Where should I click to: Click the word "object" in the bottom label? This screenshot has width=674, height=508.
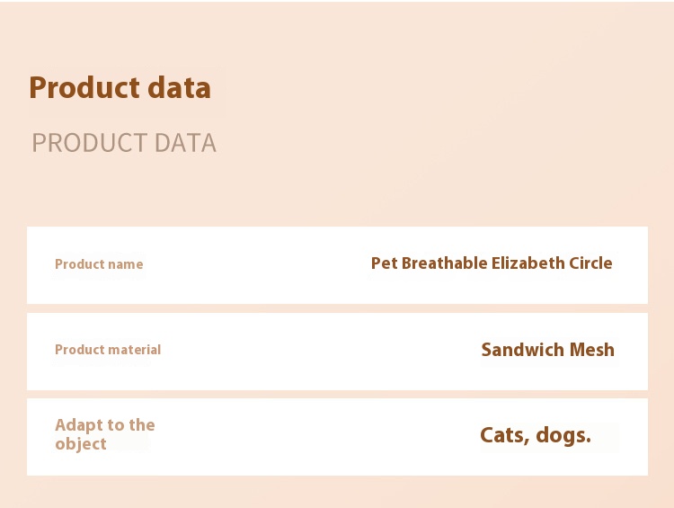tap(81, 444)
